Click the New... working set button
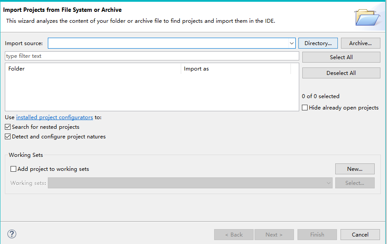This screenshot has height=244, width=387. pos(355,169)
